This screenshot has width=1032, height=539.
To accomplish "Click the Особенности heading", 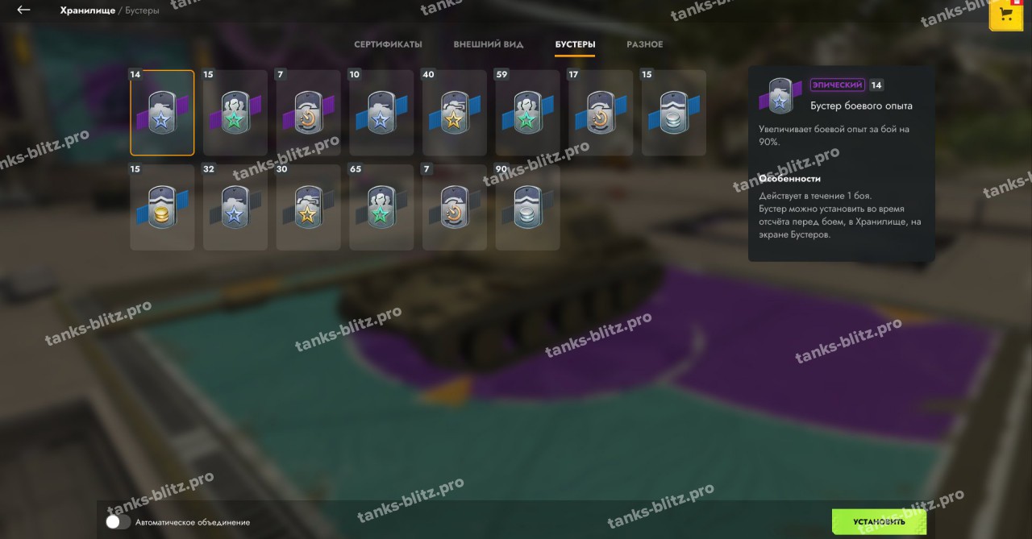I will tap(789, 179).
